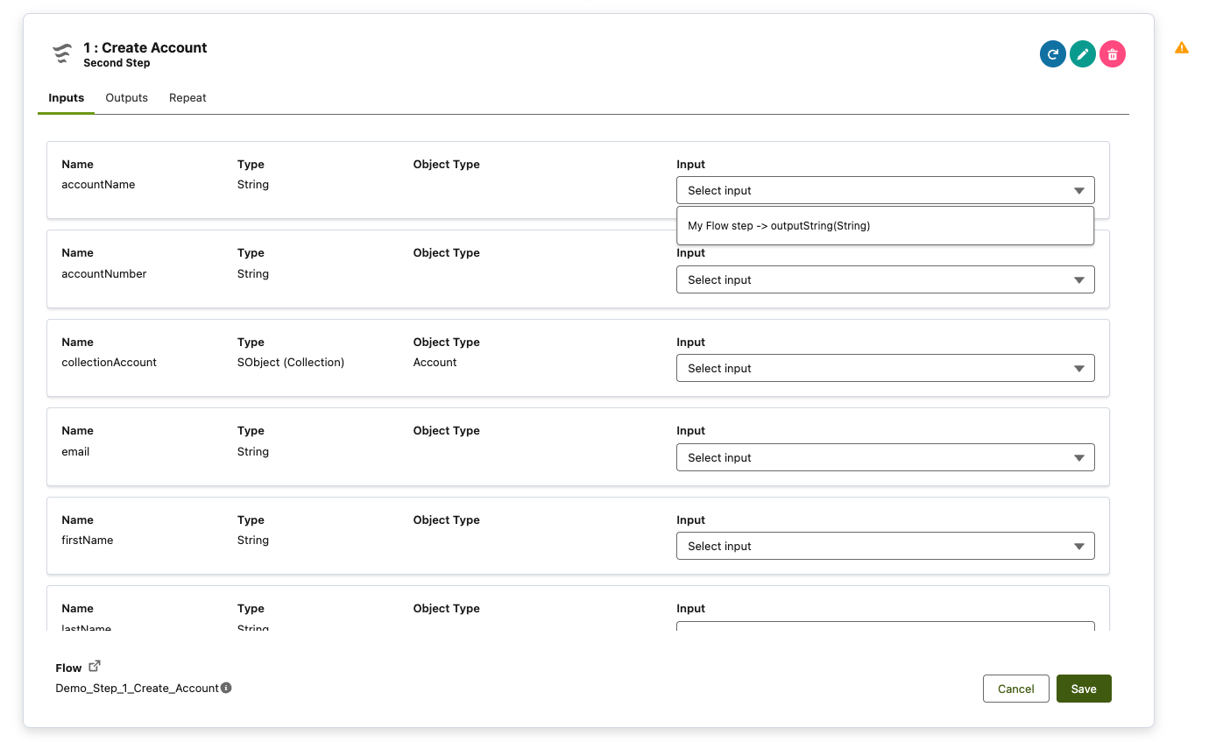The width and height of the screenshot is (1223, 742).
Task: Expand the firstName Select input dropdown
Action: click(x=885, y=545)
